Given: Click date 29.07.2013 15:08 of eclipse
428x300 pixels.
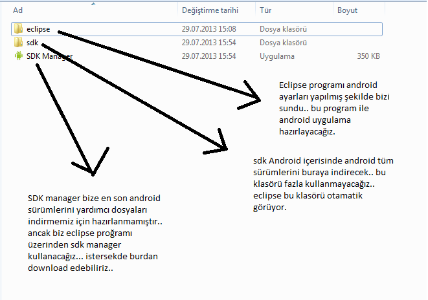Looking at the screenshot, I should 208,29.
